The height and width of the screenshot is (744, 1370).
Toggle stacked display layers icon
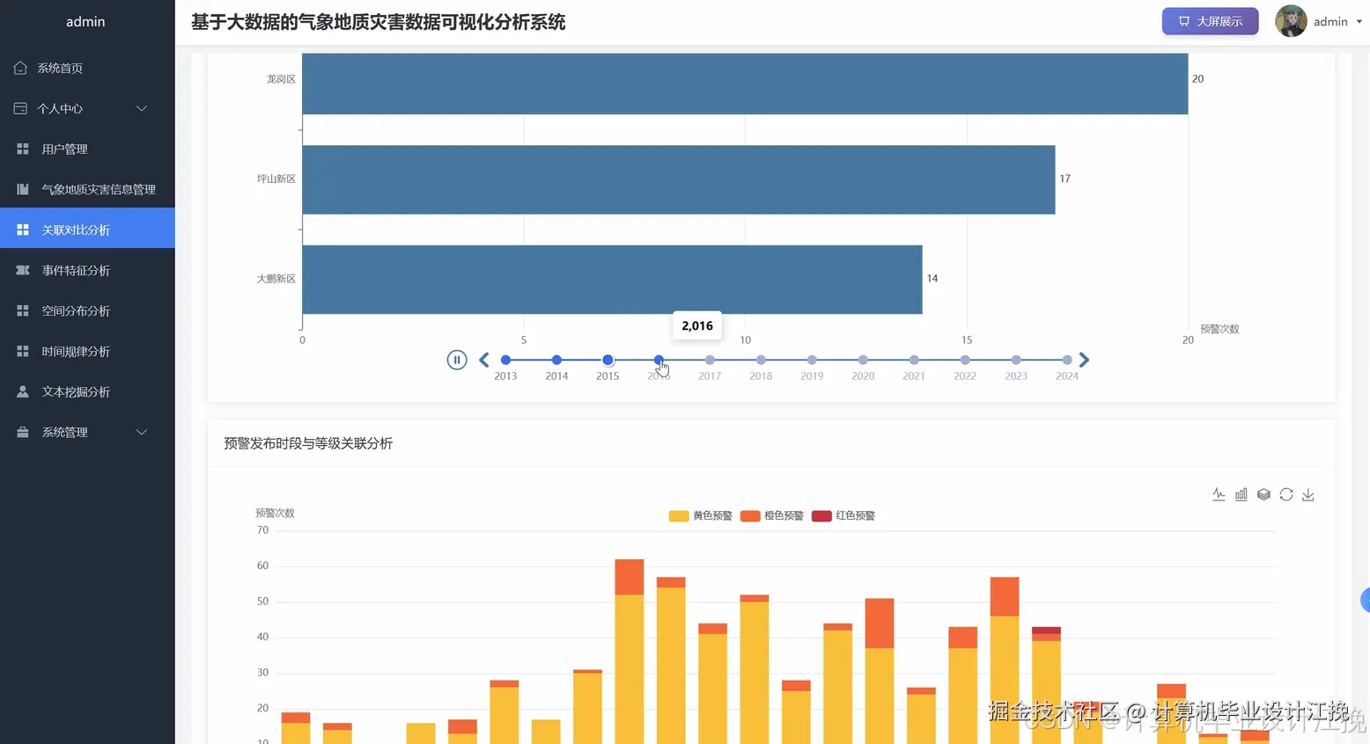[1263, 494]
